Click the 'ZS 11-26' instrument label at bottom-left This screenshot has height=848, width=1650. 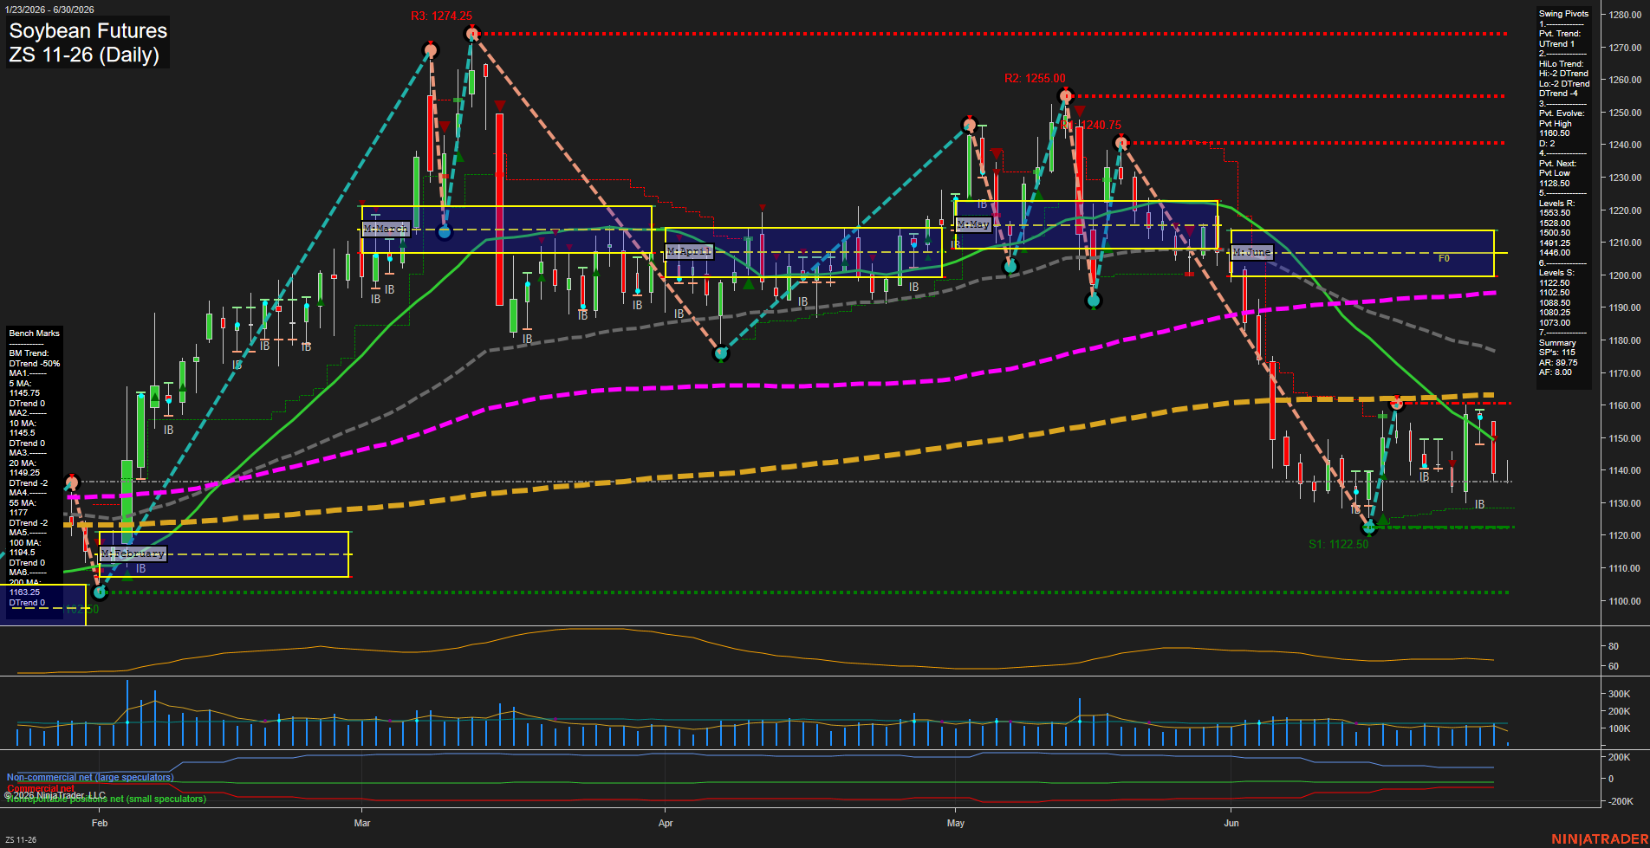(x=21, y=839)
